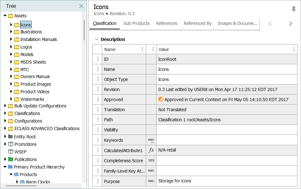Expand the Entity Root node
Image resolution: width=301 pixels, height=189 pixels.
point(5,137)
